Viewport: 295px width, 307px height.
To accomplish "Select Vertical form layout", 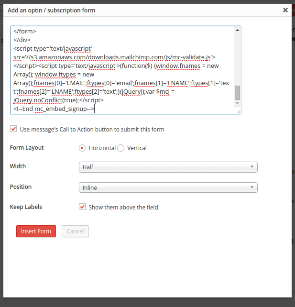I will pos(120,148).
